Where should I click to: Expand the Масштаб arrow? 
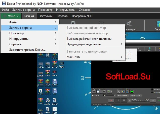(x=122, y=57)
